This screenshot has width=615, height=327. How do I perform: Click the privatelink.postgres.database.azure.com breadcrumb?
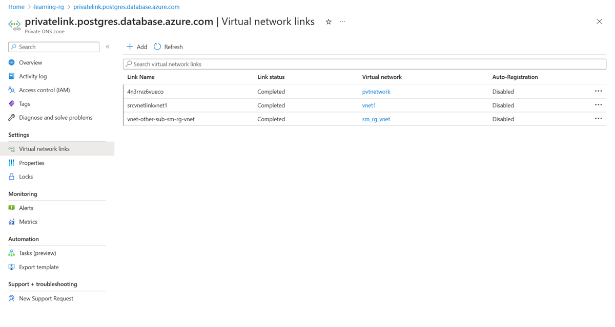127,7
